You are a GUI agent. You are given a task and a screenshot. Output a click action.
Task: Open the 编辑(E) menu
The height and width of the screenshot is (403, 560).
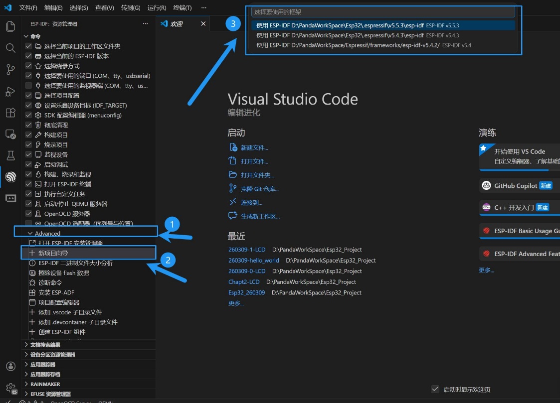coord(53,8)
